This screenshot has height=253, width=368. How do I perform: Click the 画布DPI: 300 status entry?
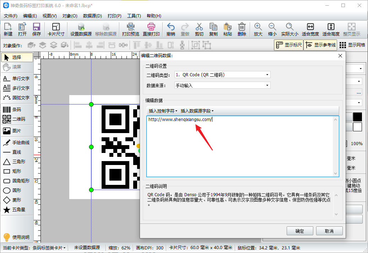(x=150, y=248)
